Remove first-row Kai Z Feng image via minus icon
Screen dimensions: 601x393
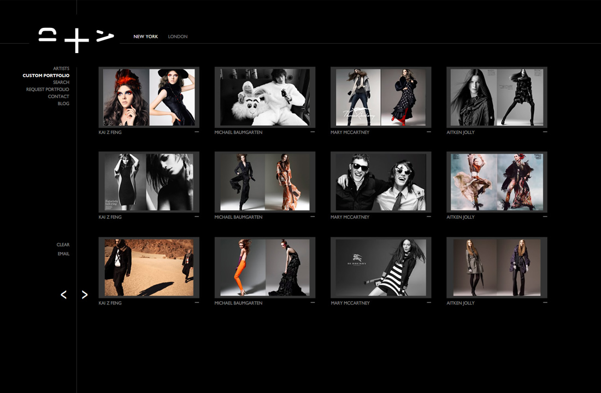pos(197,132)
